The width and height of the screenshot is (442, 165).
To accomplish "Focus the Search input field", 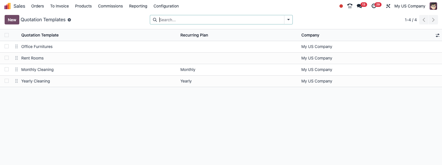I will (x=221, y=20).
